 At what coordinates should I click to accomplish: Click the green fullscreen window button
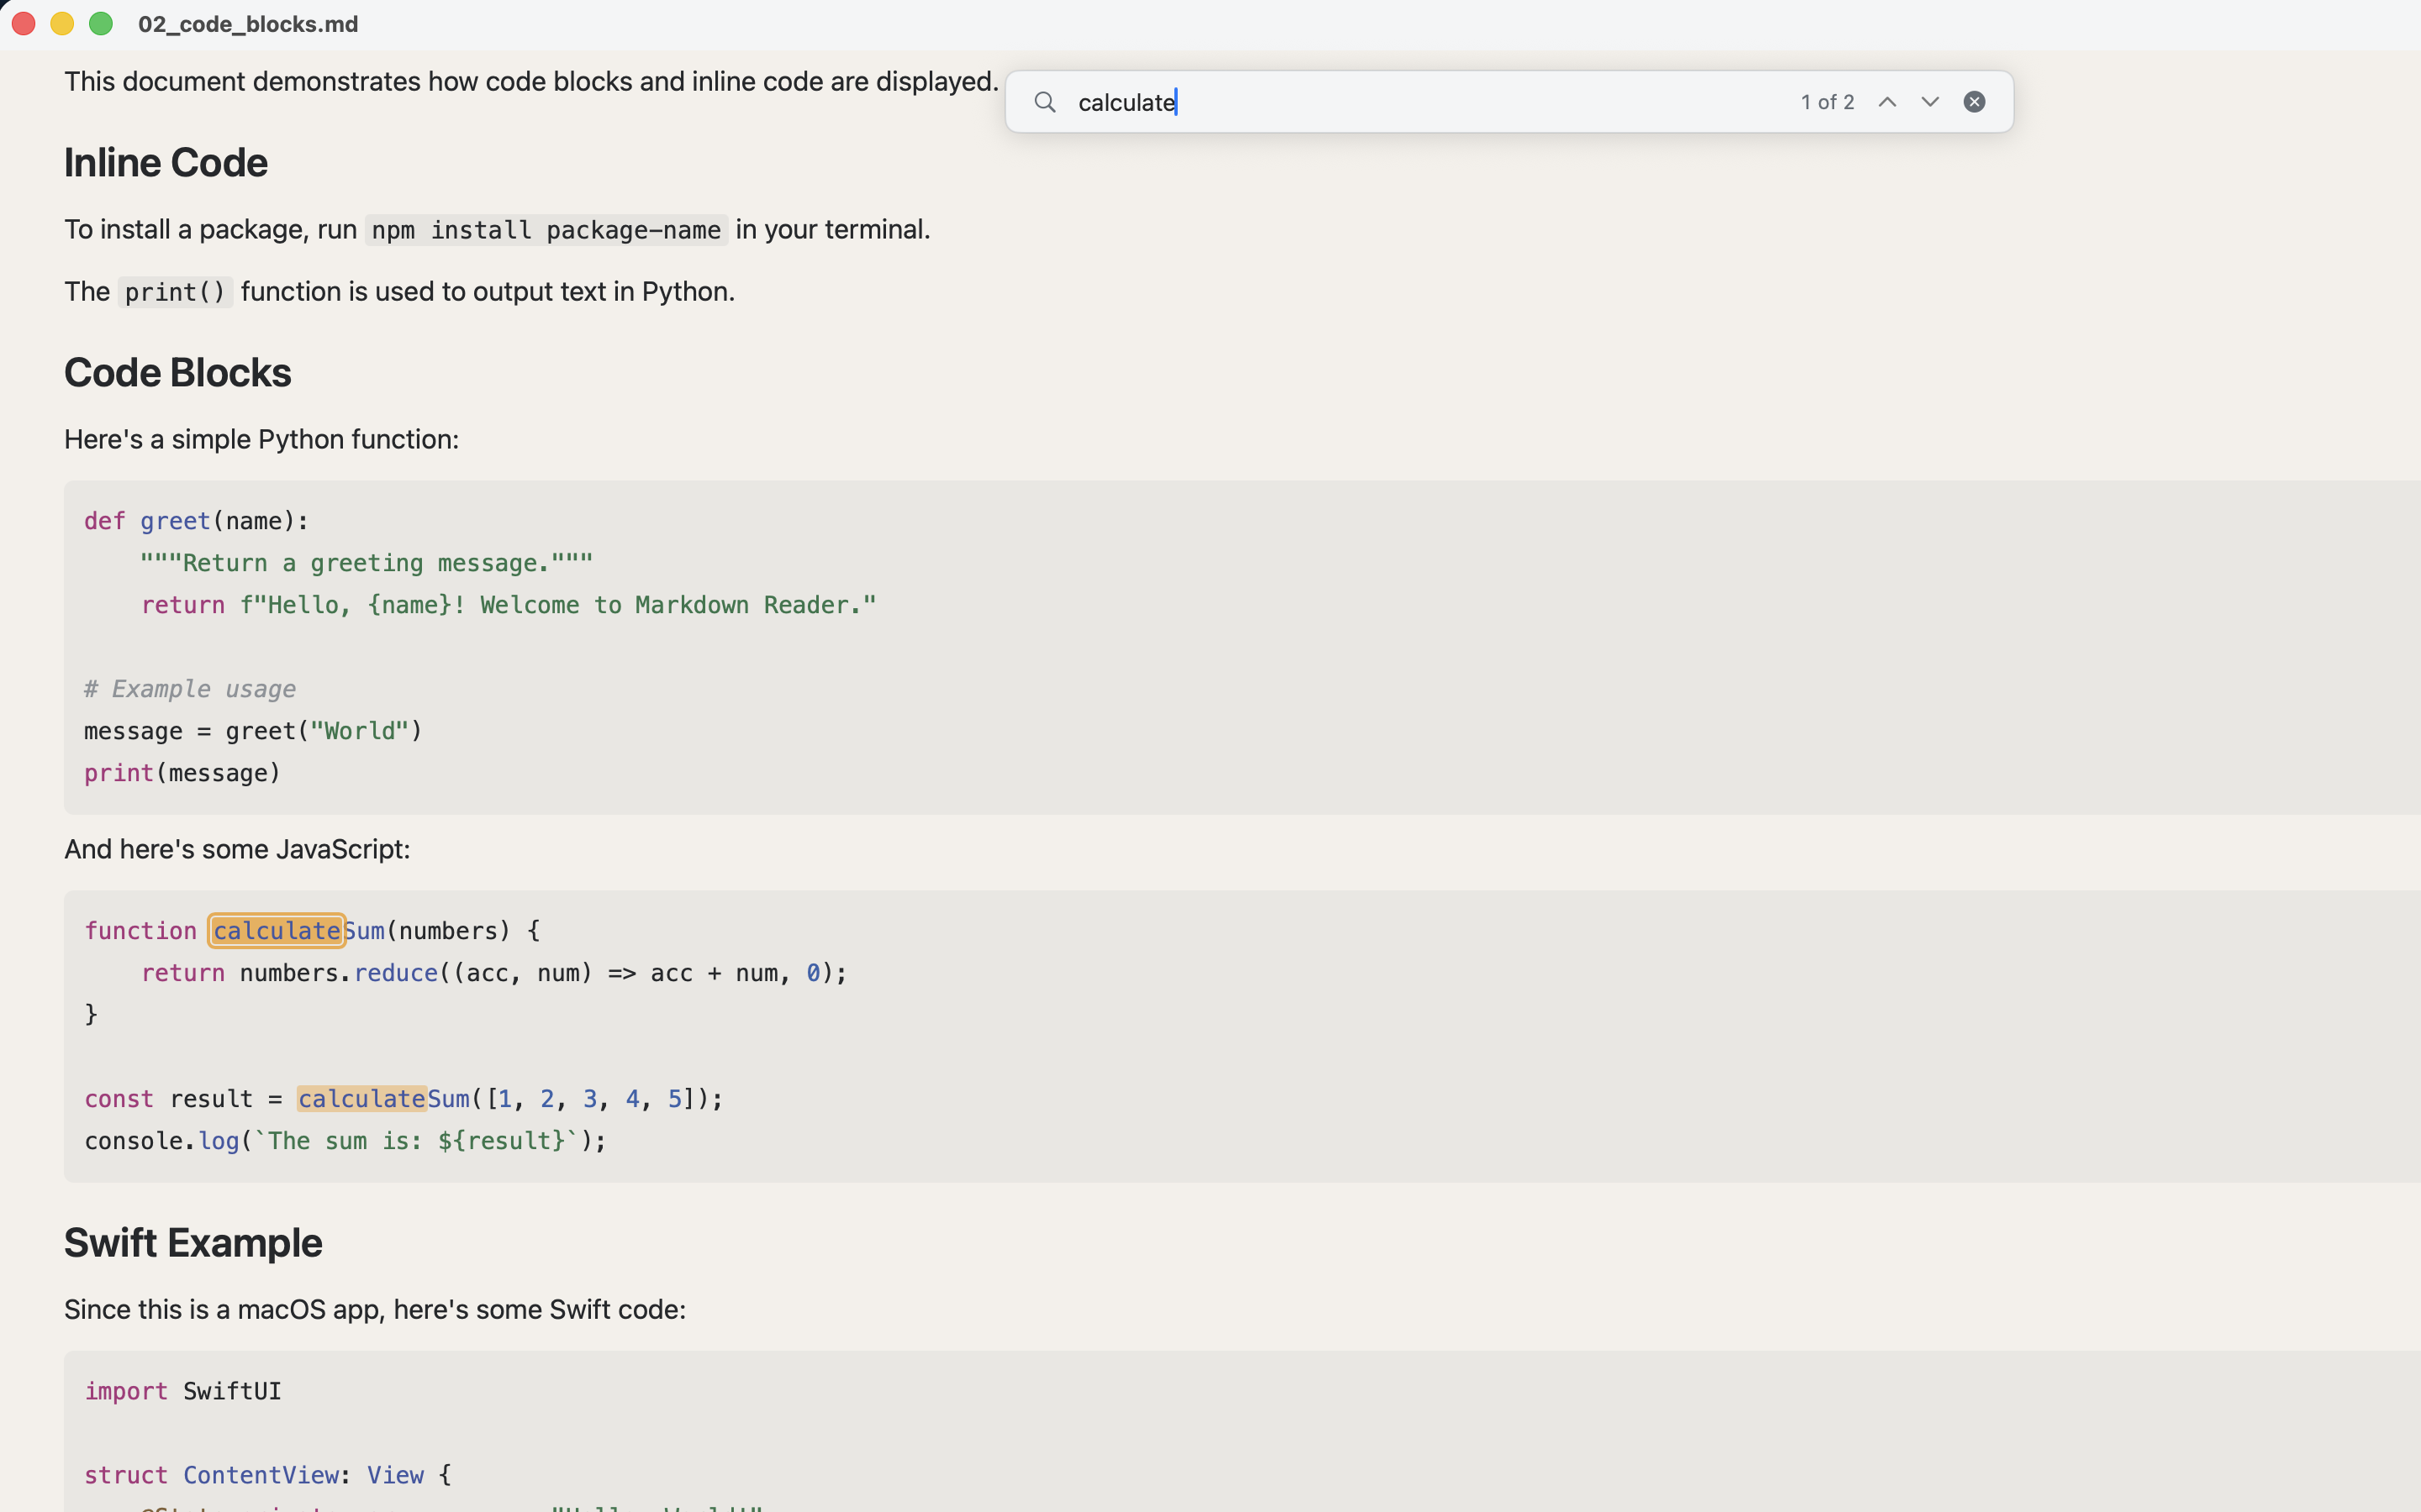click(101, 24)
